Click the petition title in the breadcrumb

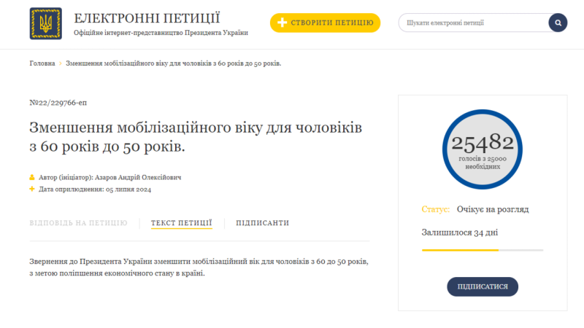[174, 63]
